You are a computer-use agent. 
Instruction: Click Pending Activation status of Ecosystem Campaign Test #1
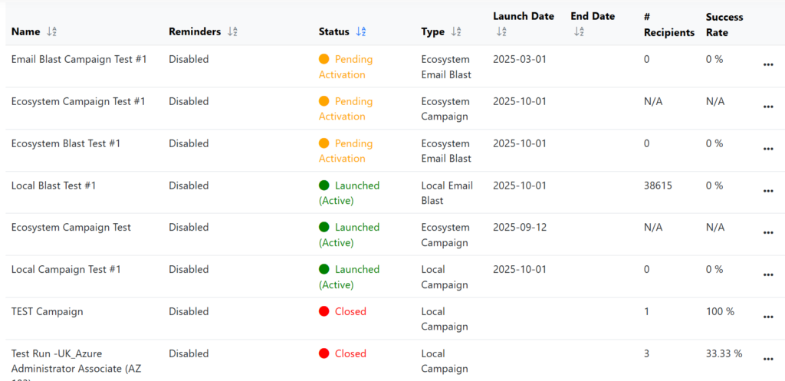[x=346, y=109]
